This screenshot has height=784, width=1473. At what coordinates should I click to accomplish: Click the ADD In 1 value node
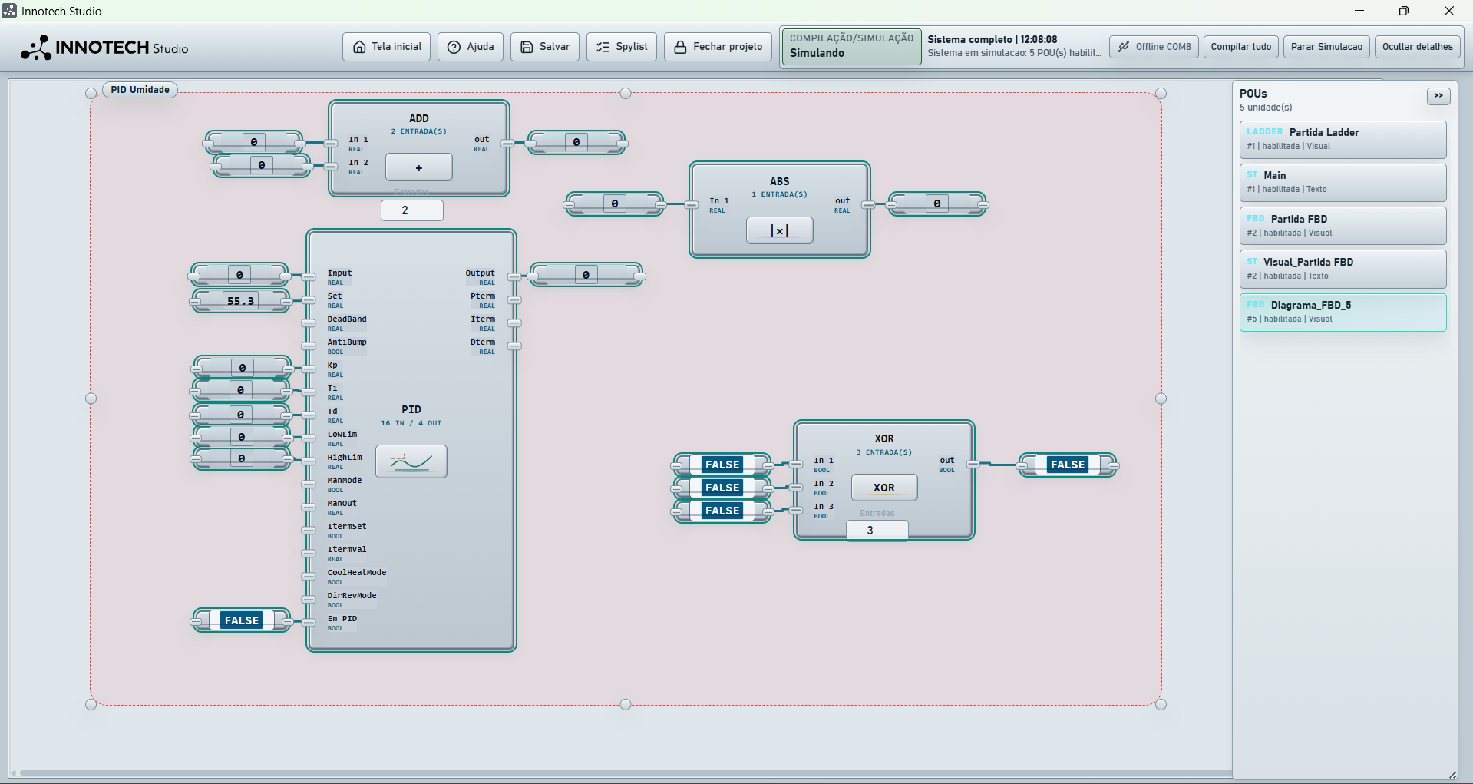(x=253, y=142)
